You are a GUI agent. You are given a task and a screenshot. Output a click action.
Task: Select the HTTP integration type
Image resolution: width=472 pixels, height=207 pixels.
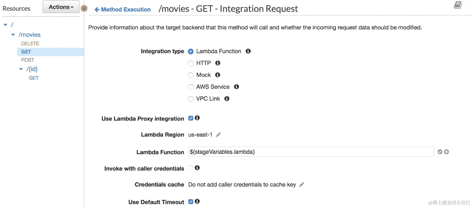[191, 63]
